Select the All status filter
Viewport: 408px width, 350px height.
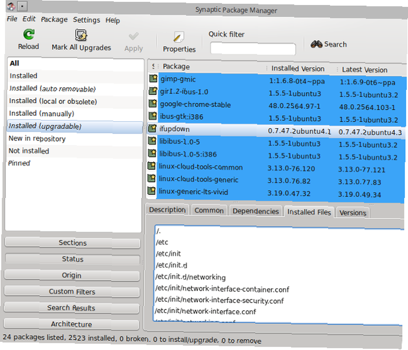click(75, 63)
